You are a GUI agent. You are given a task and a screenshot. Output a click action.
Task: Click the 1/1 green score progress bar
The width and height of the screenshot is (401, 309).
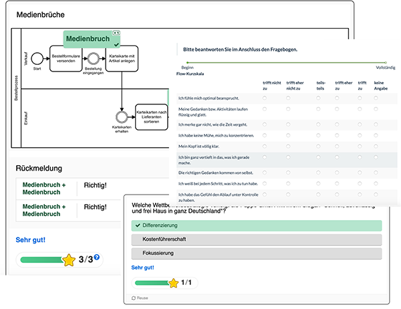tap(152, 283)
